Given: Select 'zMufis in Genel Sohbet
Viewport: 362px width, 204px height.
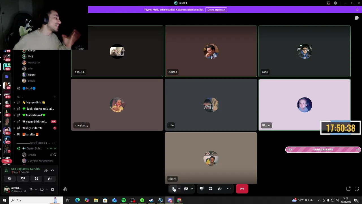Looking at the screenshot, I should (x=39, y=155).
